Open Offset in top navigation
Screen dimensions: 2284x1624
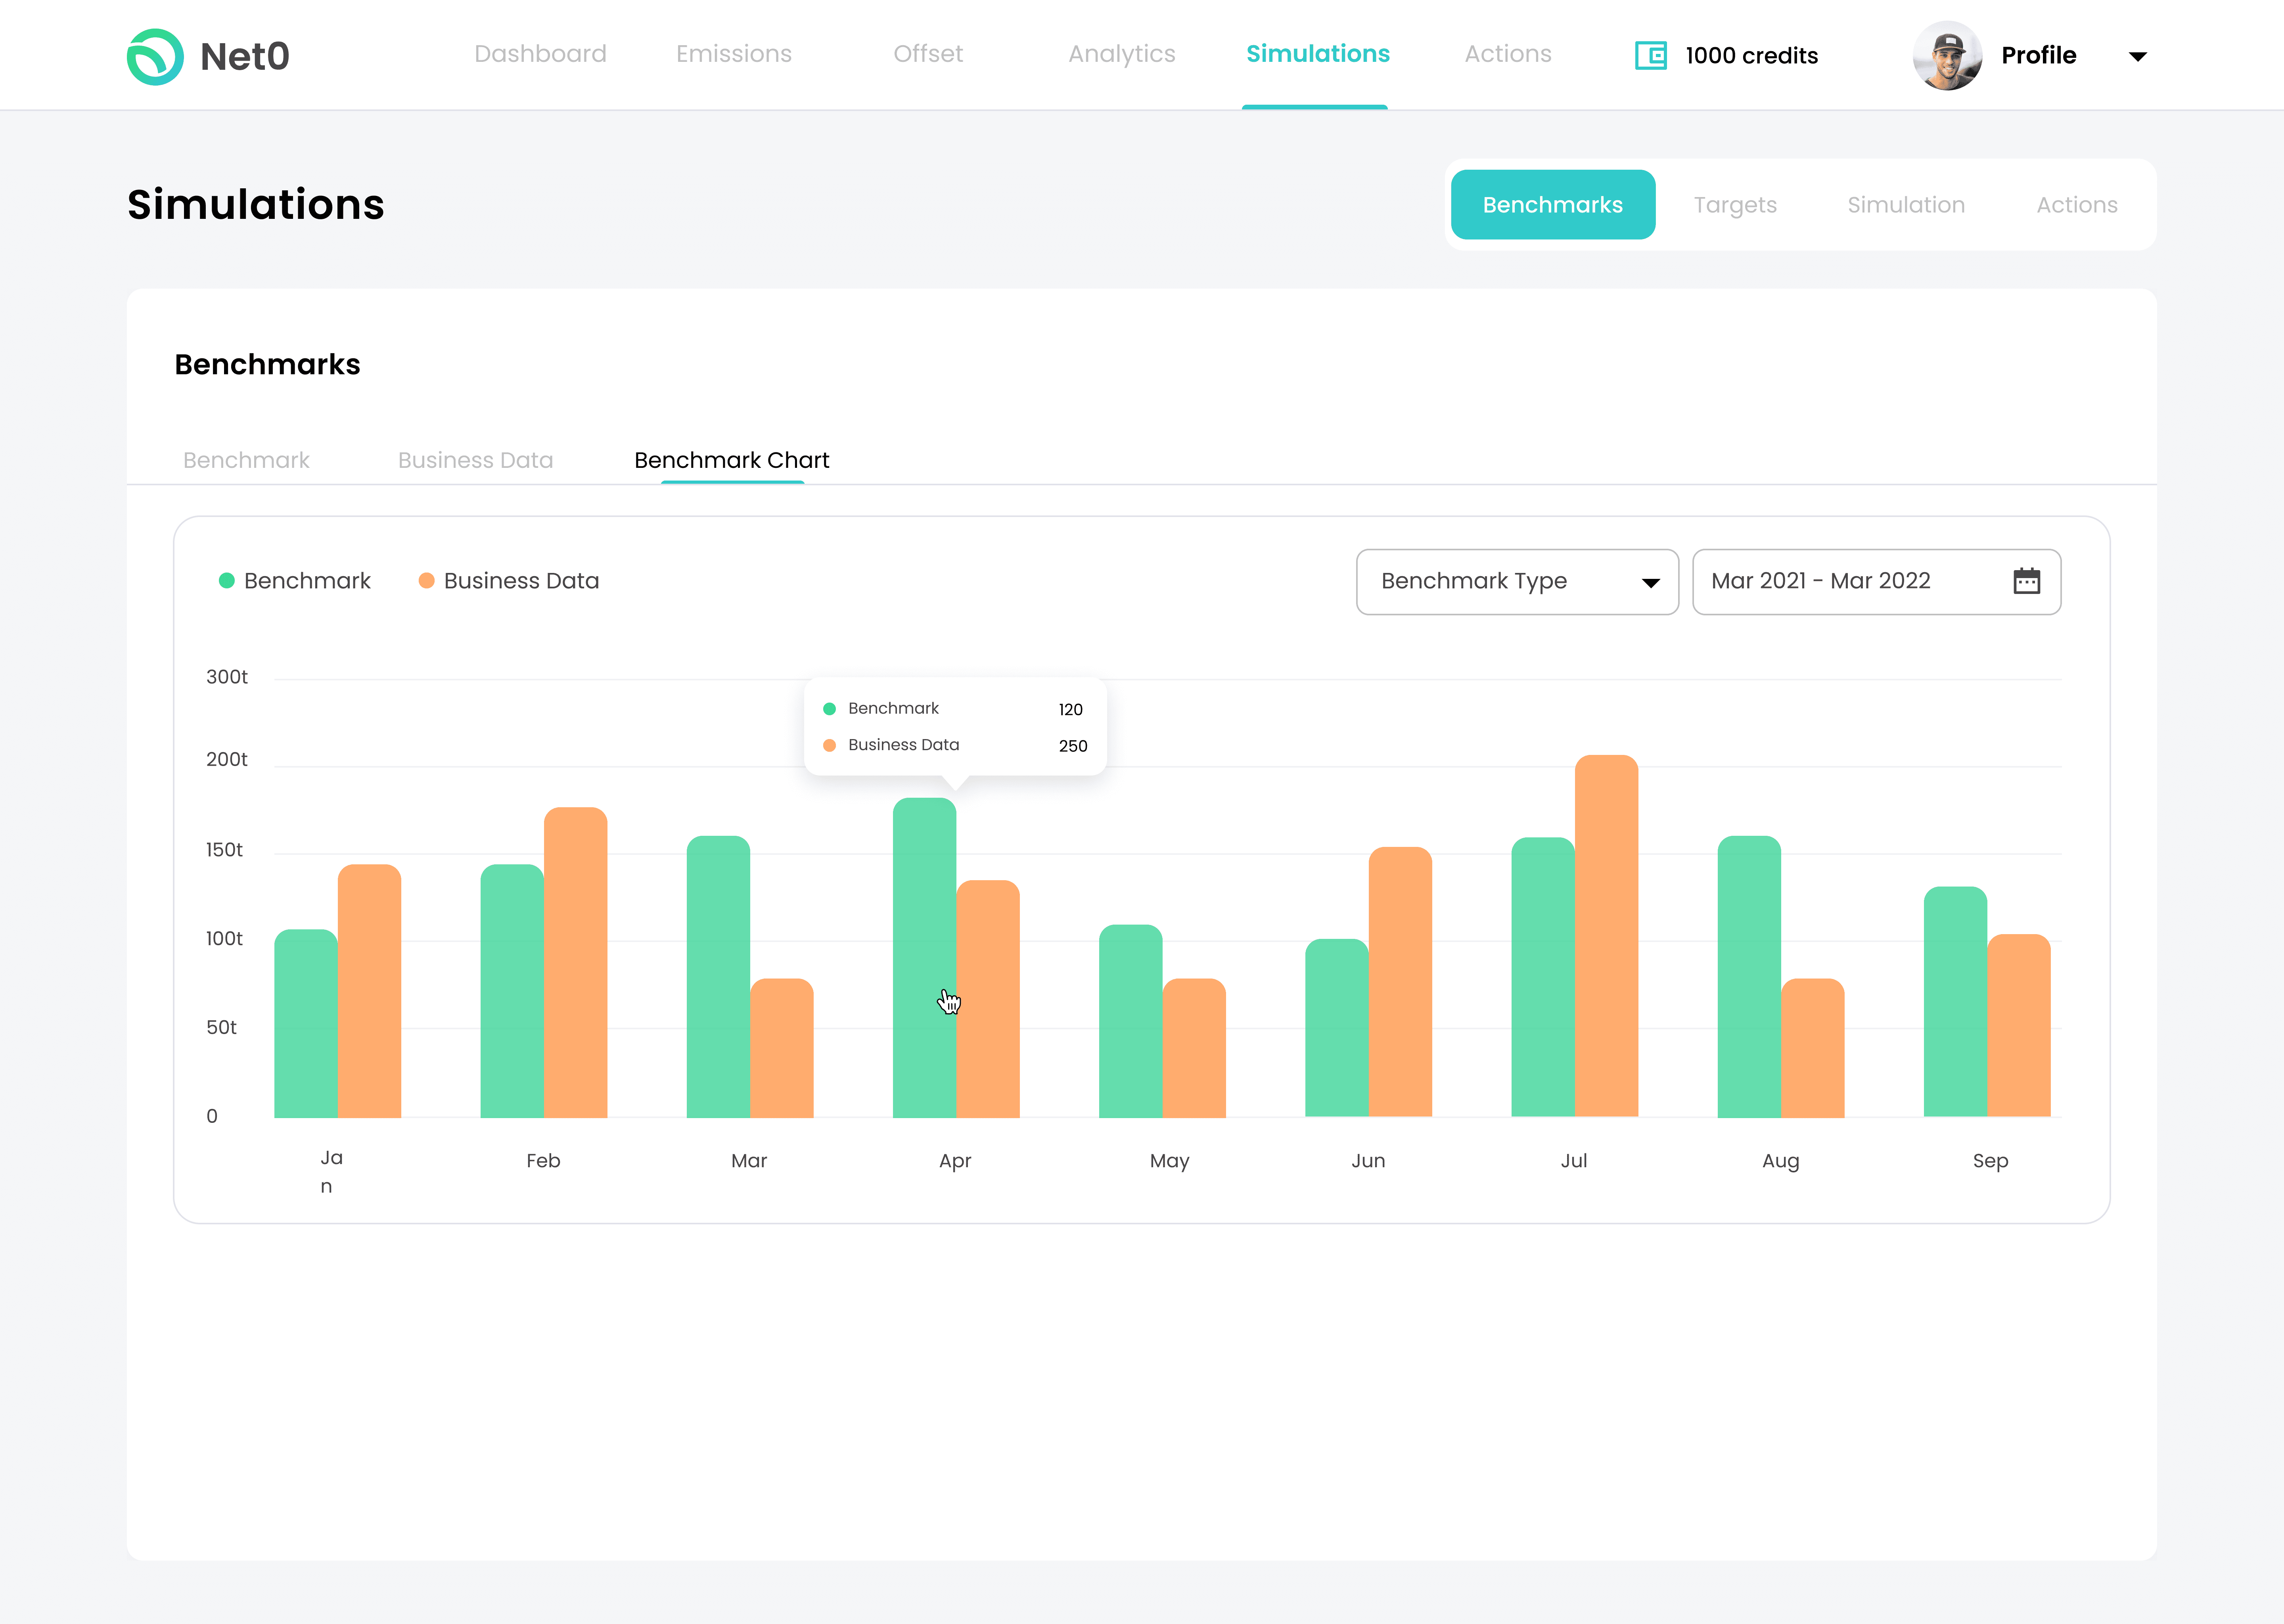tap(928, 54)
